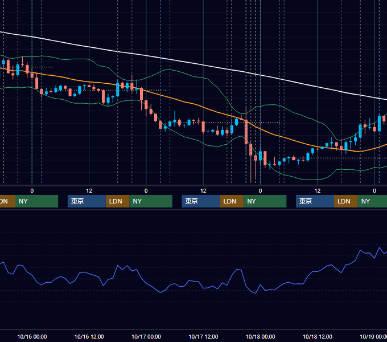Click the NY session block spanning 10/18 00:00
Screen dimensions: 387x342
tap(265, 201)
